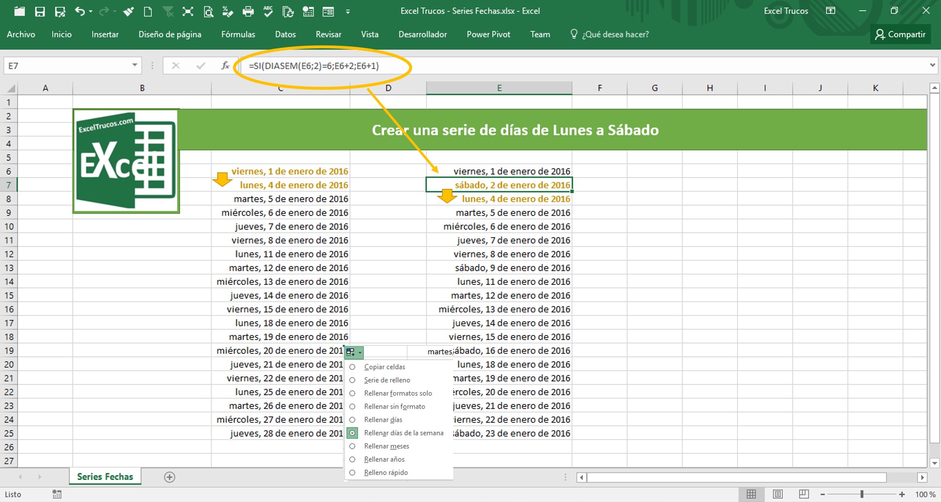The image size is (941, 502).
Task: Expand the Name Box dropdown arrow
Action: click(134, 65)
